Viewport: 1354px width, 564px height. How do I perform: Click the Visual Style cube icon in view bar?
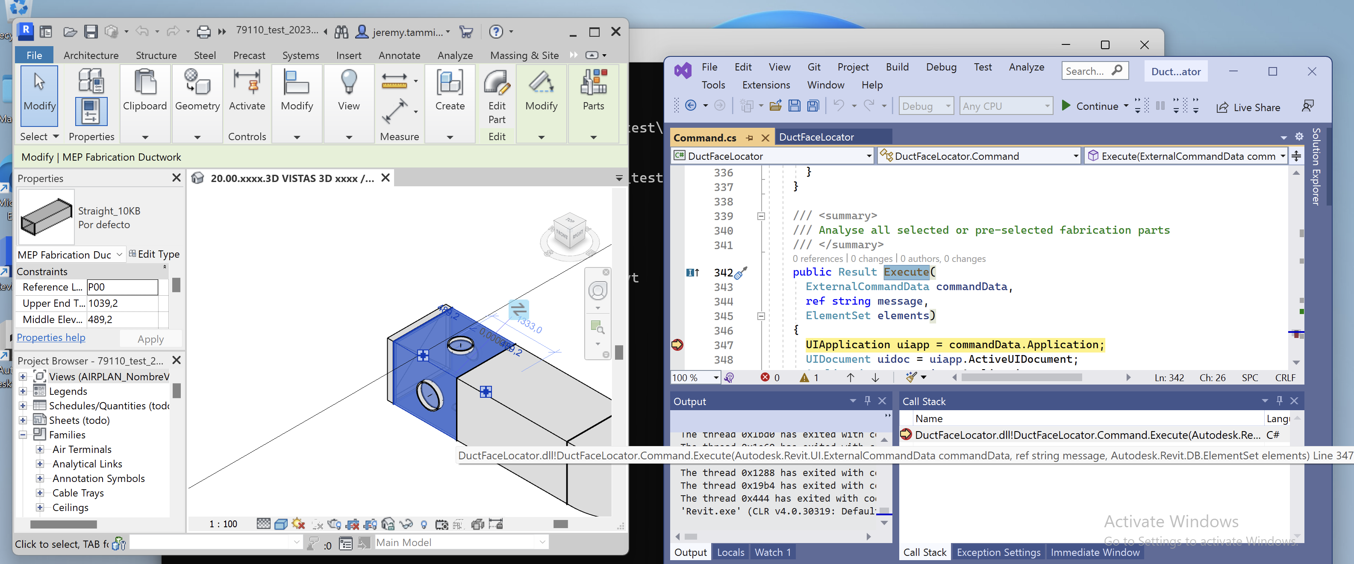pyautogui.click(x=281, y=523)
